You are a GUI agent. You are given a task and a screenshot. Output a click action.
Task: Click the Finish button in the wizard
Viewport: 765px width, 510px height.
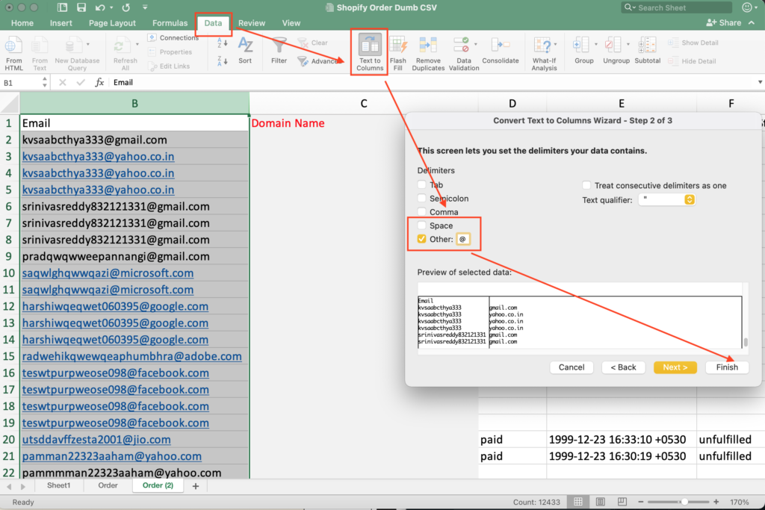click(726, 367)
